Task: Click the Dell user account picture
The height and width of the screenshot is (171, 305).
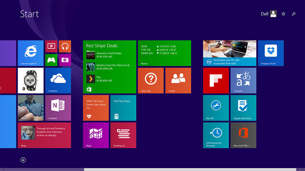Action: tap(273, 14)
